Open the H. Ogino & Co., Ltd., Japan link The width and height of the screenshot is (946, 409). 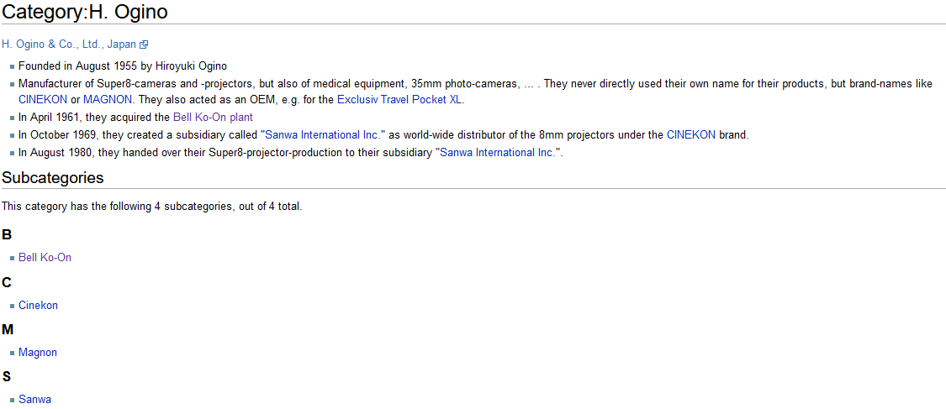(x=69, y=44)
